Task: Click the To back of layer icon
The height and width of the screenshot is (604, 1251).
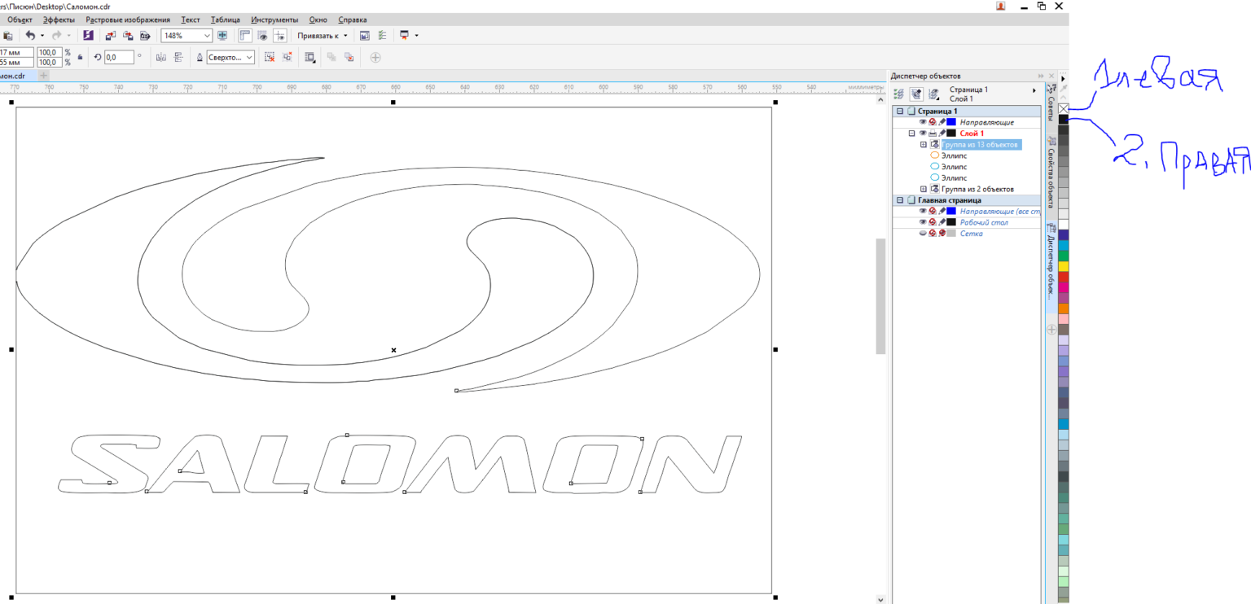Action: pyautogui.click(x=349, y=58)
